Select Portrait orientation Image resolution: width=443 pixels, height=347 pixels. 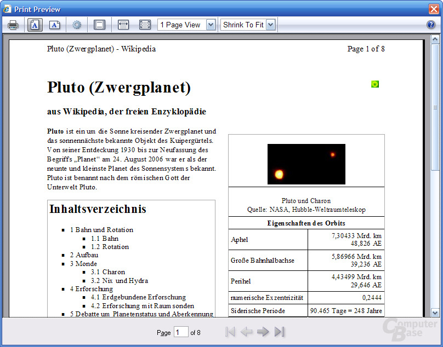point(35,25)
